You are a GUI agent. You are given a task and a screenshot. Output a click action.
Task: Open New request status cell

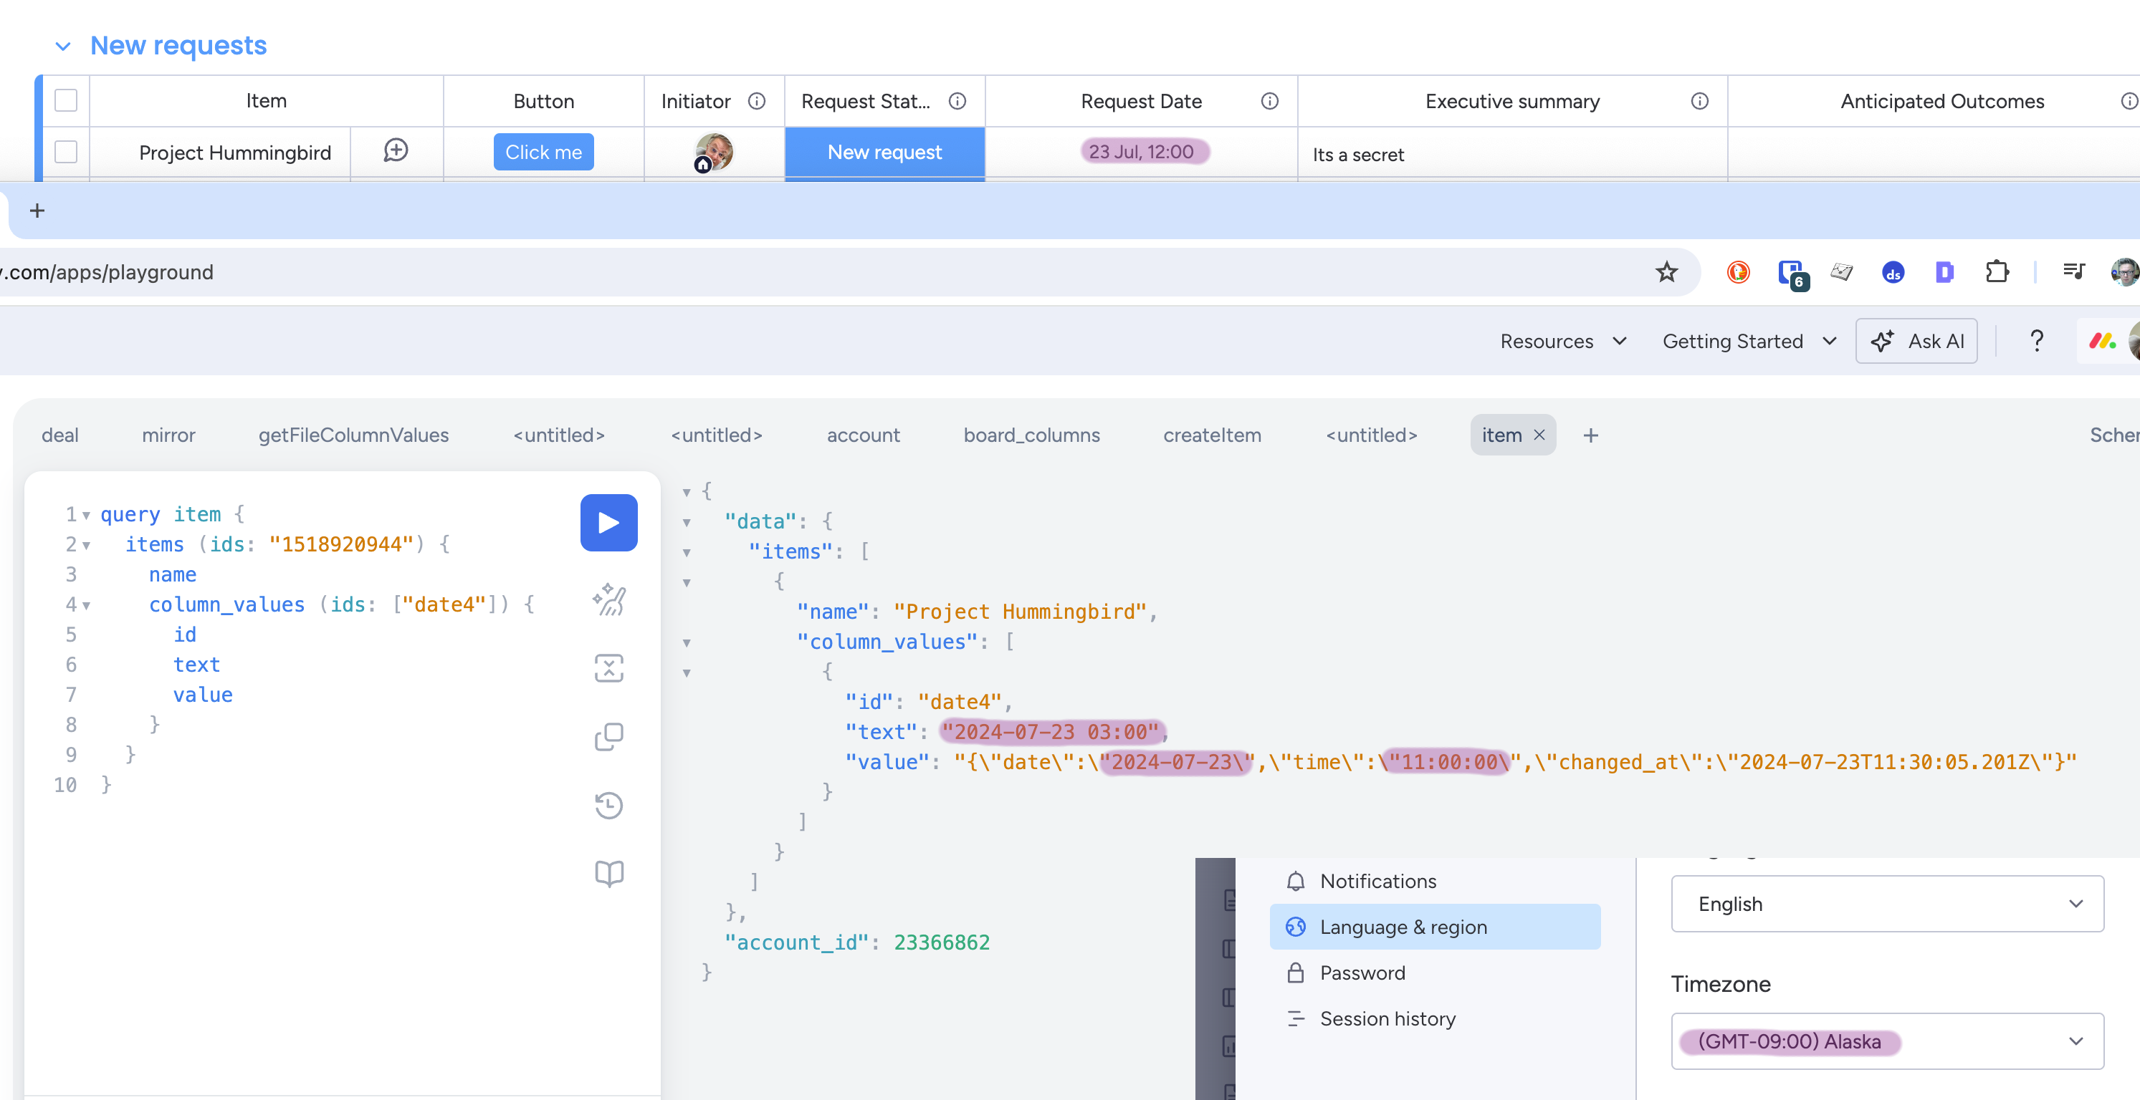885,152
